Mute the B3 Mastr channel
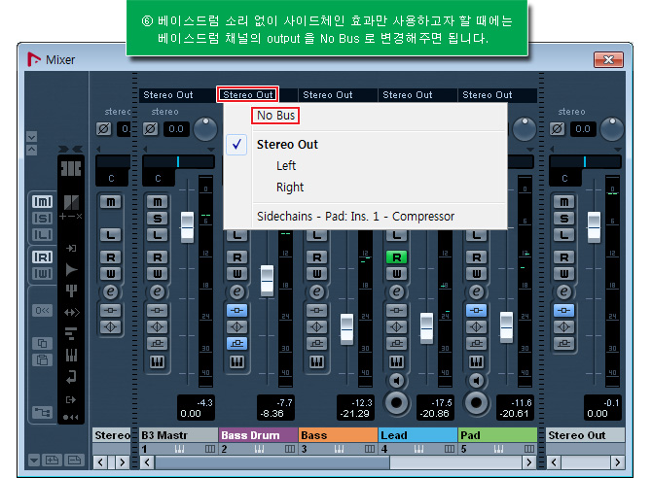Screen dimensions: 652x478 coord(158,202)
